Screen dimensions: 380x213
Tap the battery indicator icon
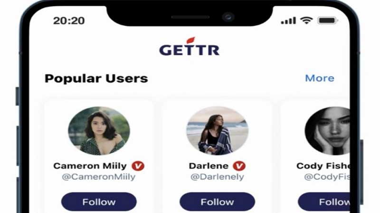(x=327, y=20)
